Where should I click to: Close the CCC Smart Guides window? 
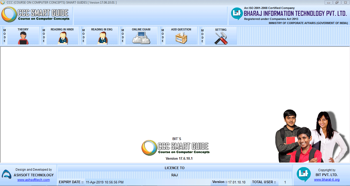point(345,2)
